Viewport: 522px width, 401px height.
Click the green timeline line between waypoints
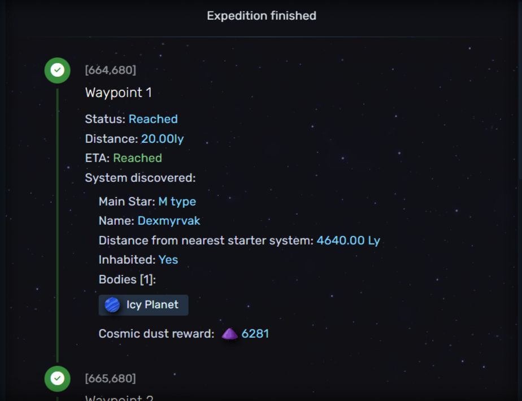[57, 226]
